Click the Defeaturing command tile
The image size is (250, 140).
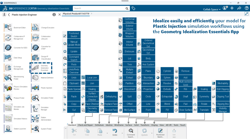point(111,96)
